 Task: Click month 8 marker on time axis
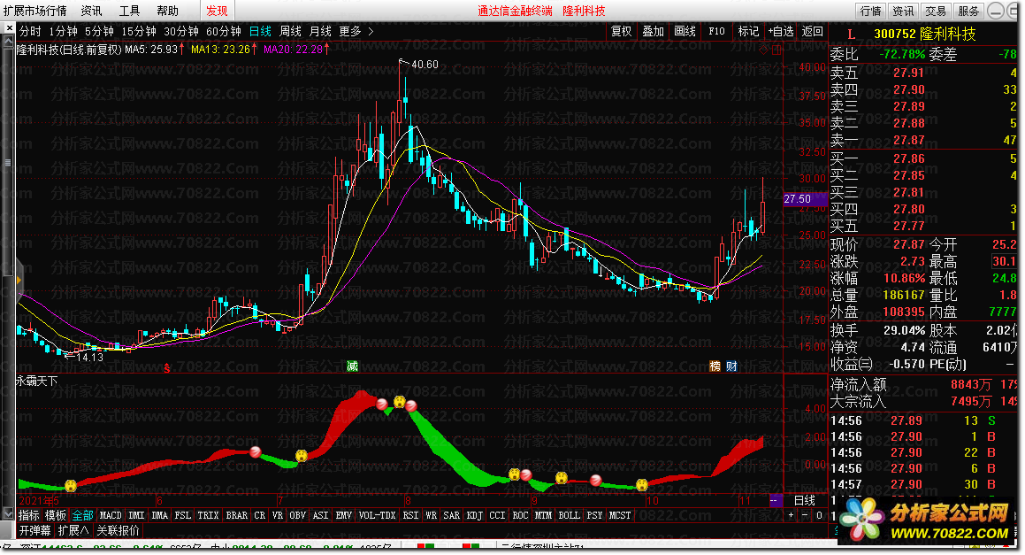tap(407, 500)
